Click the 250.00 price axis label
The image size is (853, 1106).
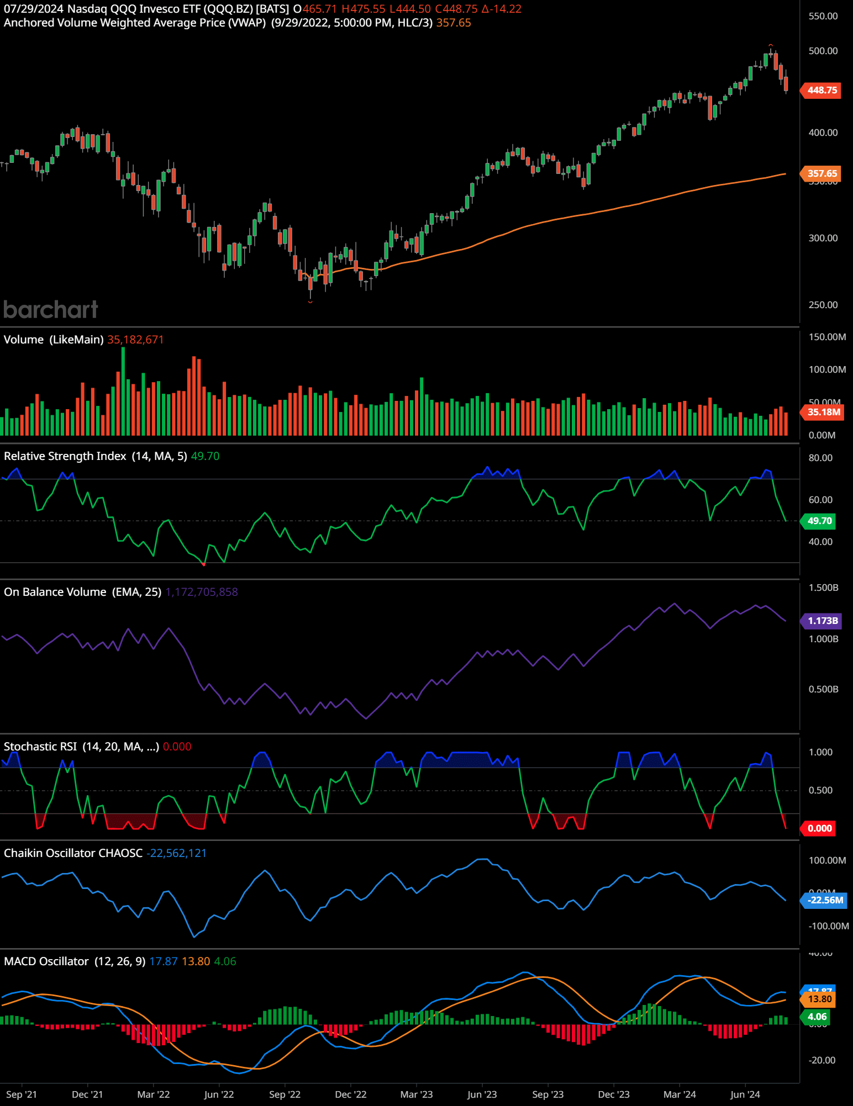coord(823,305)
